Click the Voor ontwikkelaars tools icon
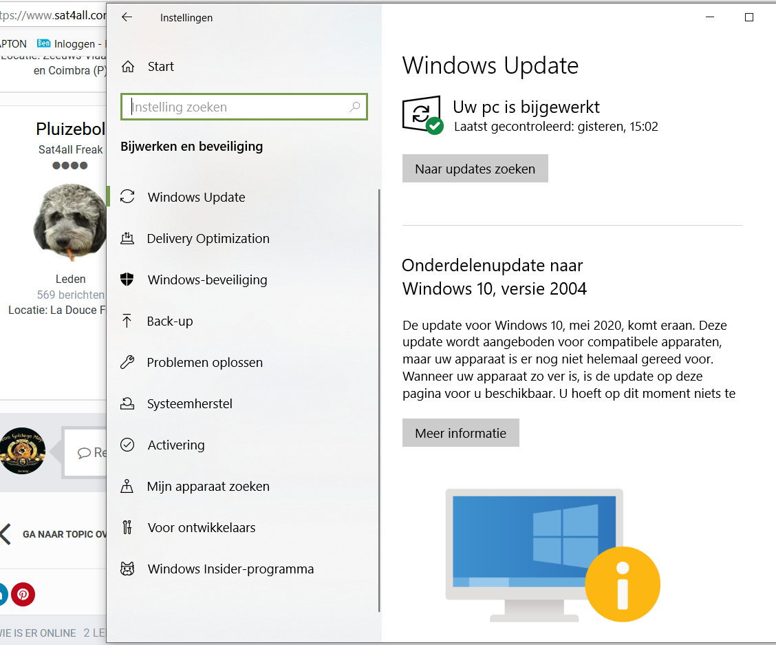Viewport: 776px width, 645px height. pos(127,527)
